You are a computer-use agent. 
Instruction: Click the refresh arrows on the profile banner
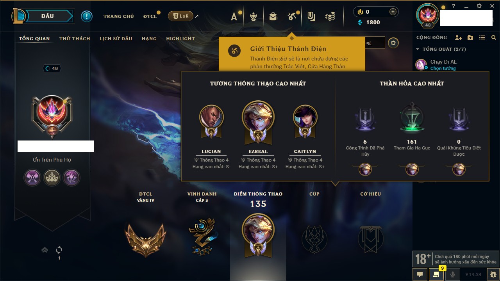[59, 250]
